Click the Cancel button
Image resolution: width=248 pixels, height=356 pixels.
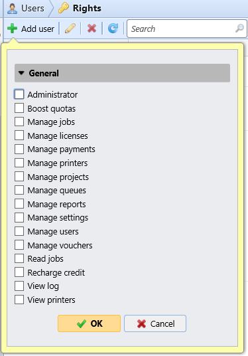pos(155,323)
